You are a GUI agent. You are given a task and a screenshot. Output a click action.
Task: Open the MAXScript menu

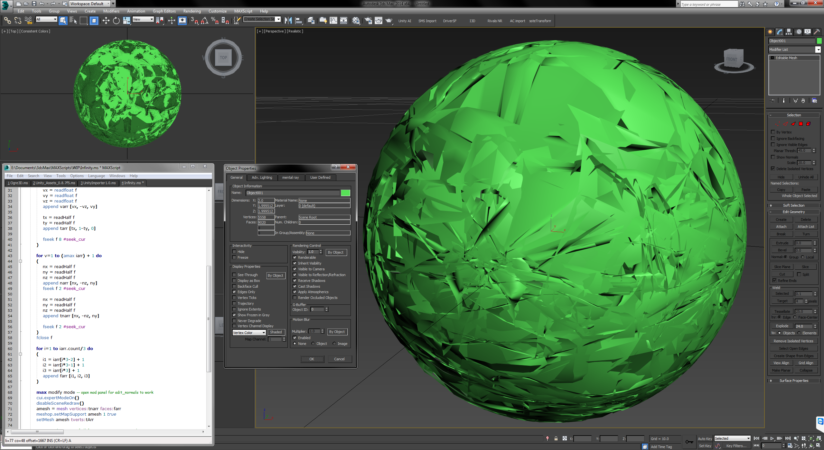(243, 11)
